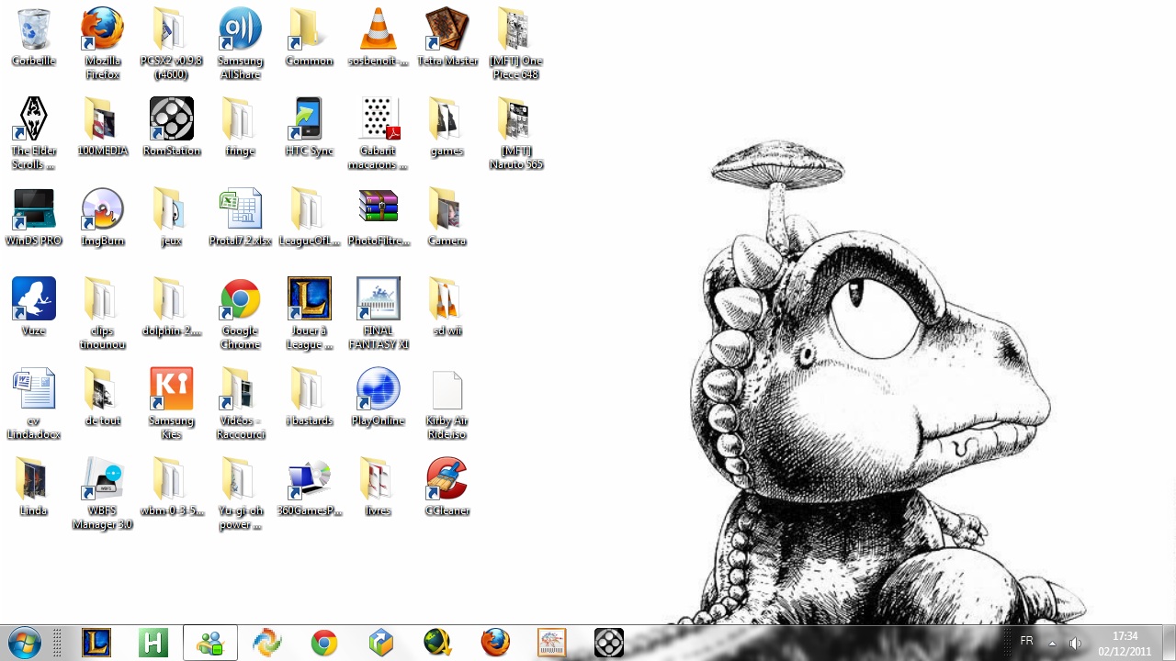1176x661 pixels.
Task: Launch the WinDS PRO shortcut
Action: [34, 217]
